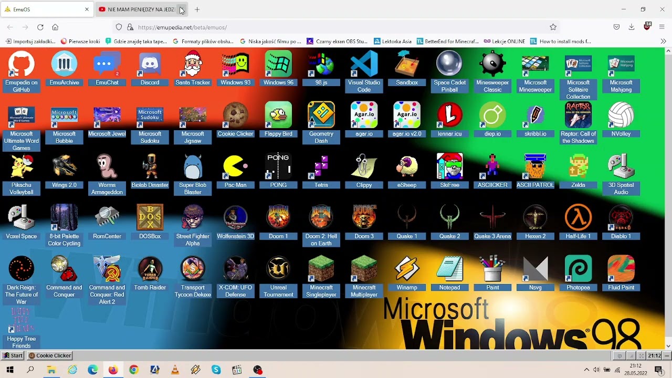Launch Windows 93 icon
The image size is (672, 378).
tap(235, 69)
